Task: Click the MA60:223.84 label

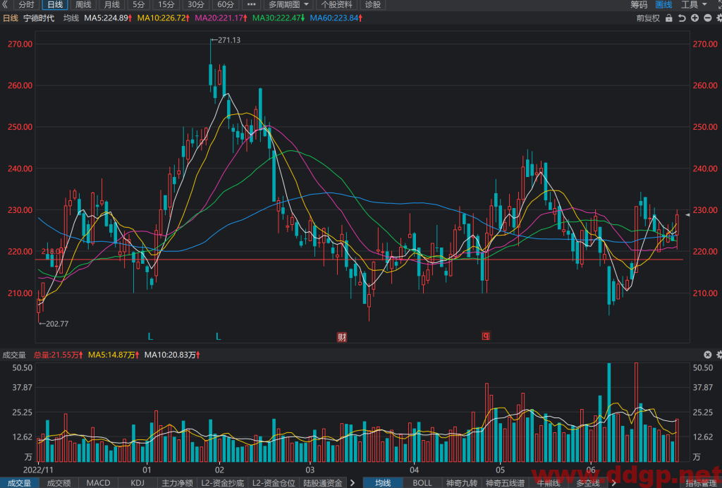Action: 336,18
